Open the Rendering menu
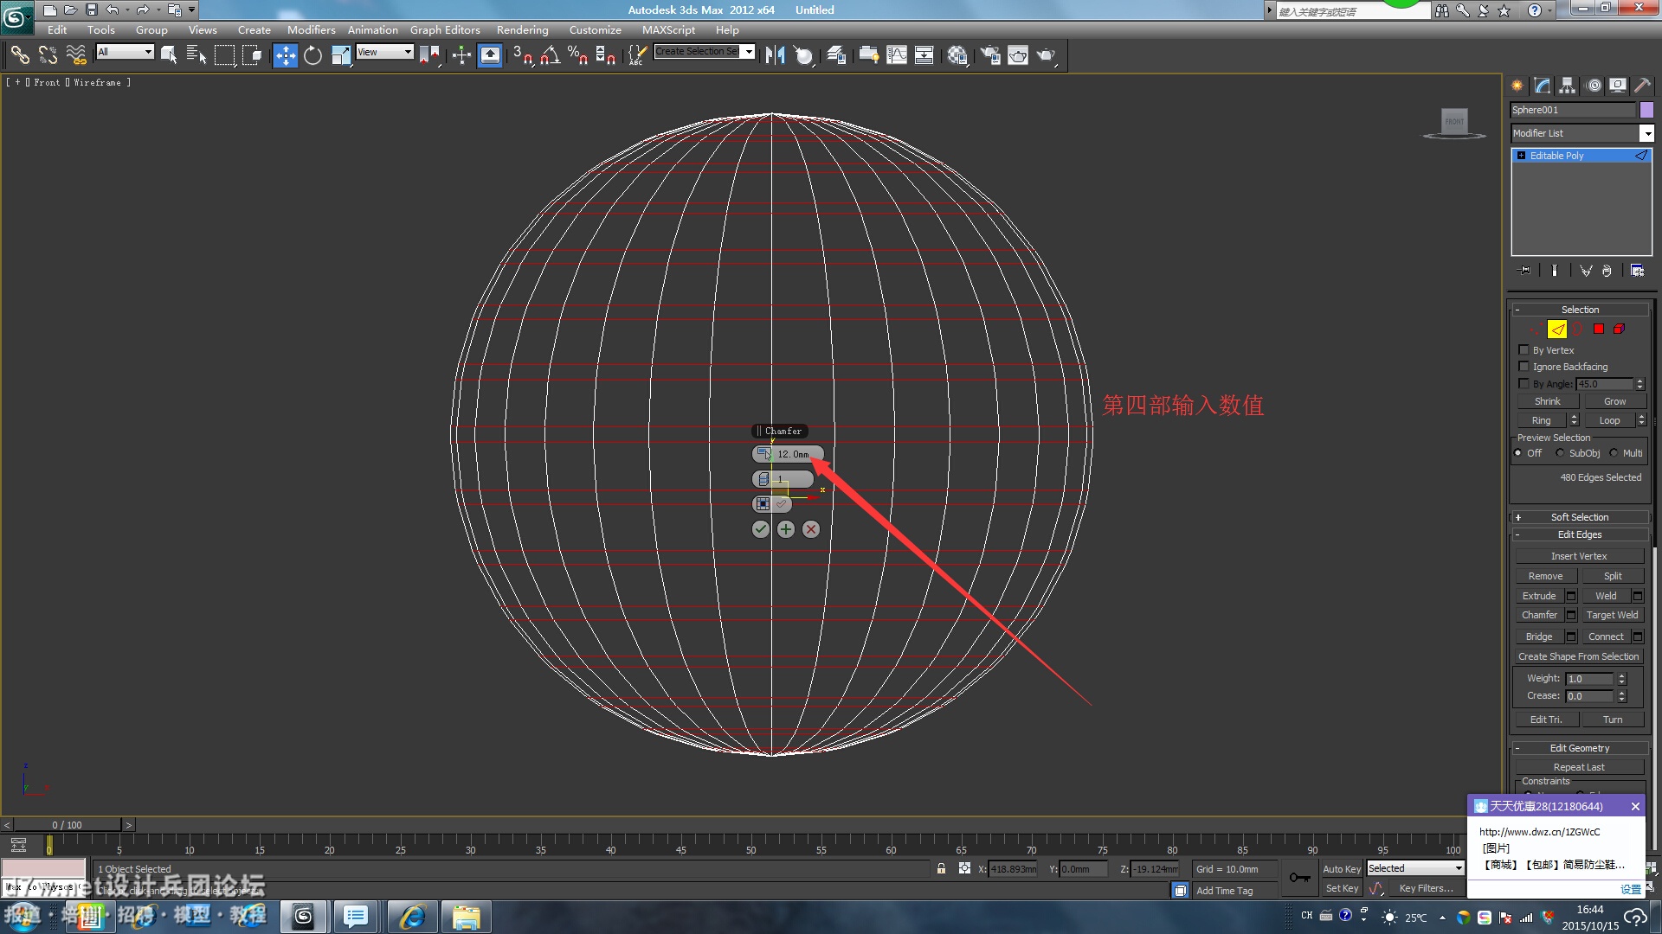 point(522,29)
